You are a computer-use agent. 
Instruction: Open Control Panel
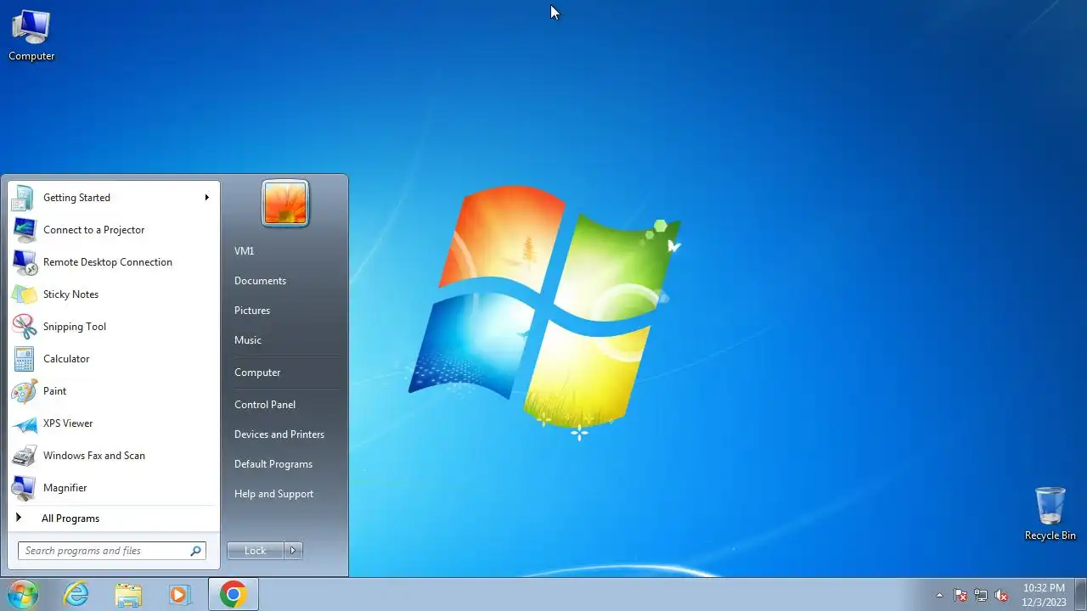(x=284, y=405)
